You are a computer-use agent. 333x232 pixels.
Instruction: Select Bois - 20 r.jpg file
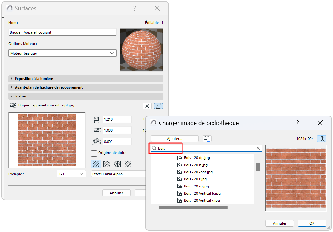pyautogui.click(x=195, y=179)
